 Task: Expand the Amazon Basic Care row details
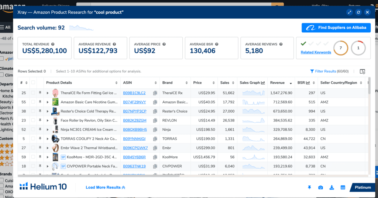48,102
